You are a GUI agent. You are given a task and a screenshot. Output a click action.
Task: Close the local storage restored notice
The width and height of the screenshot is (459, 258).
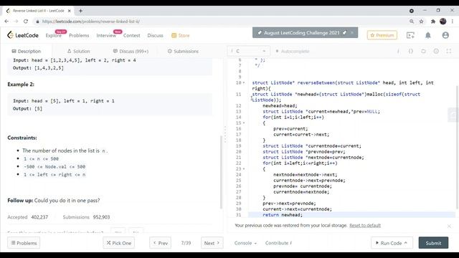click(449, 226)
